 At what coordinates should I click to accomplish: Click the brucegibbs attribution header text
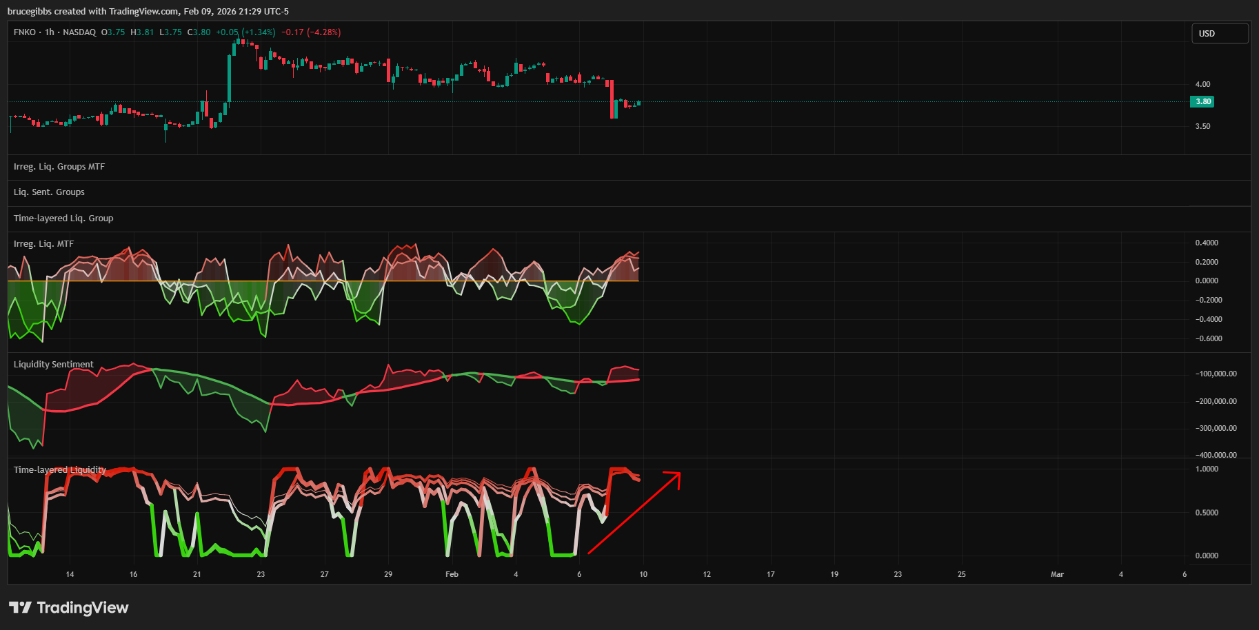coord(148,11)
